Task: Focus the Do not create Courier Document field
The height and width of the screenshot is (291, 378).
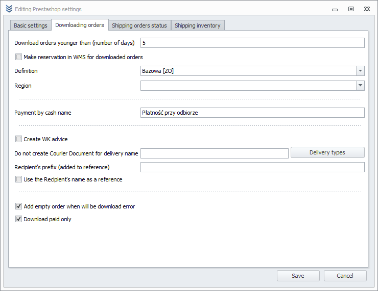Action: (215, 153)
